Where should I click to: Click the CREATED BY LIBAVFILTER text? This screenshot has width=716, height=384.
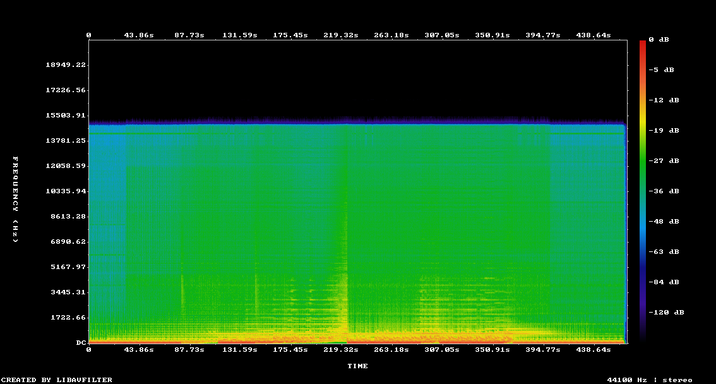[x=57, y=380]
